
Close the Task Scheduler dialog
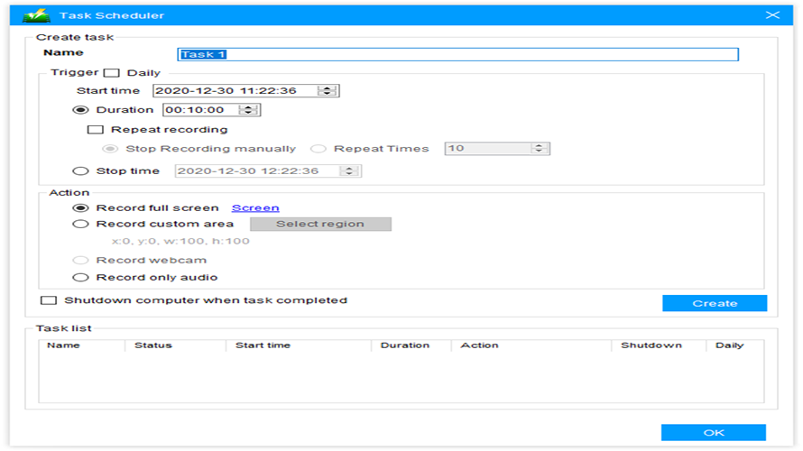pos(772,15)
